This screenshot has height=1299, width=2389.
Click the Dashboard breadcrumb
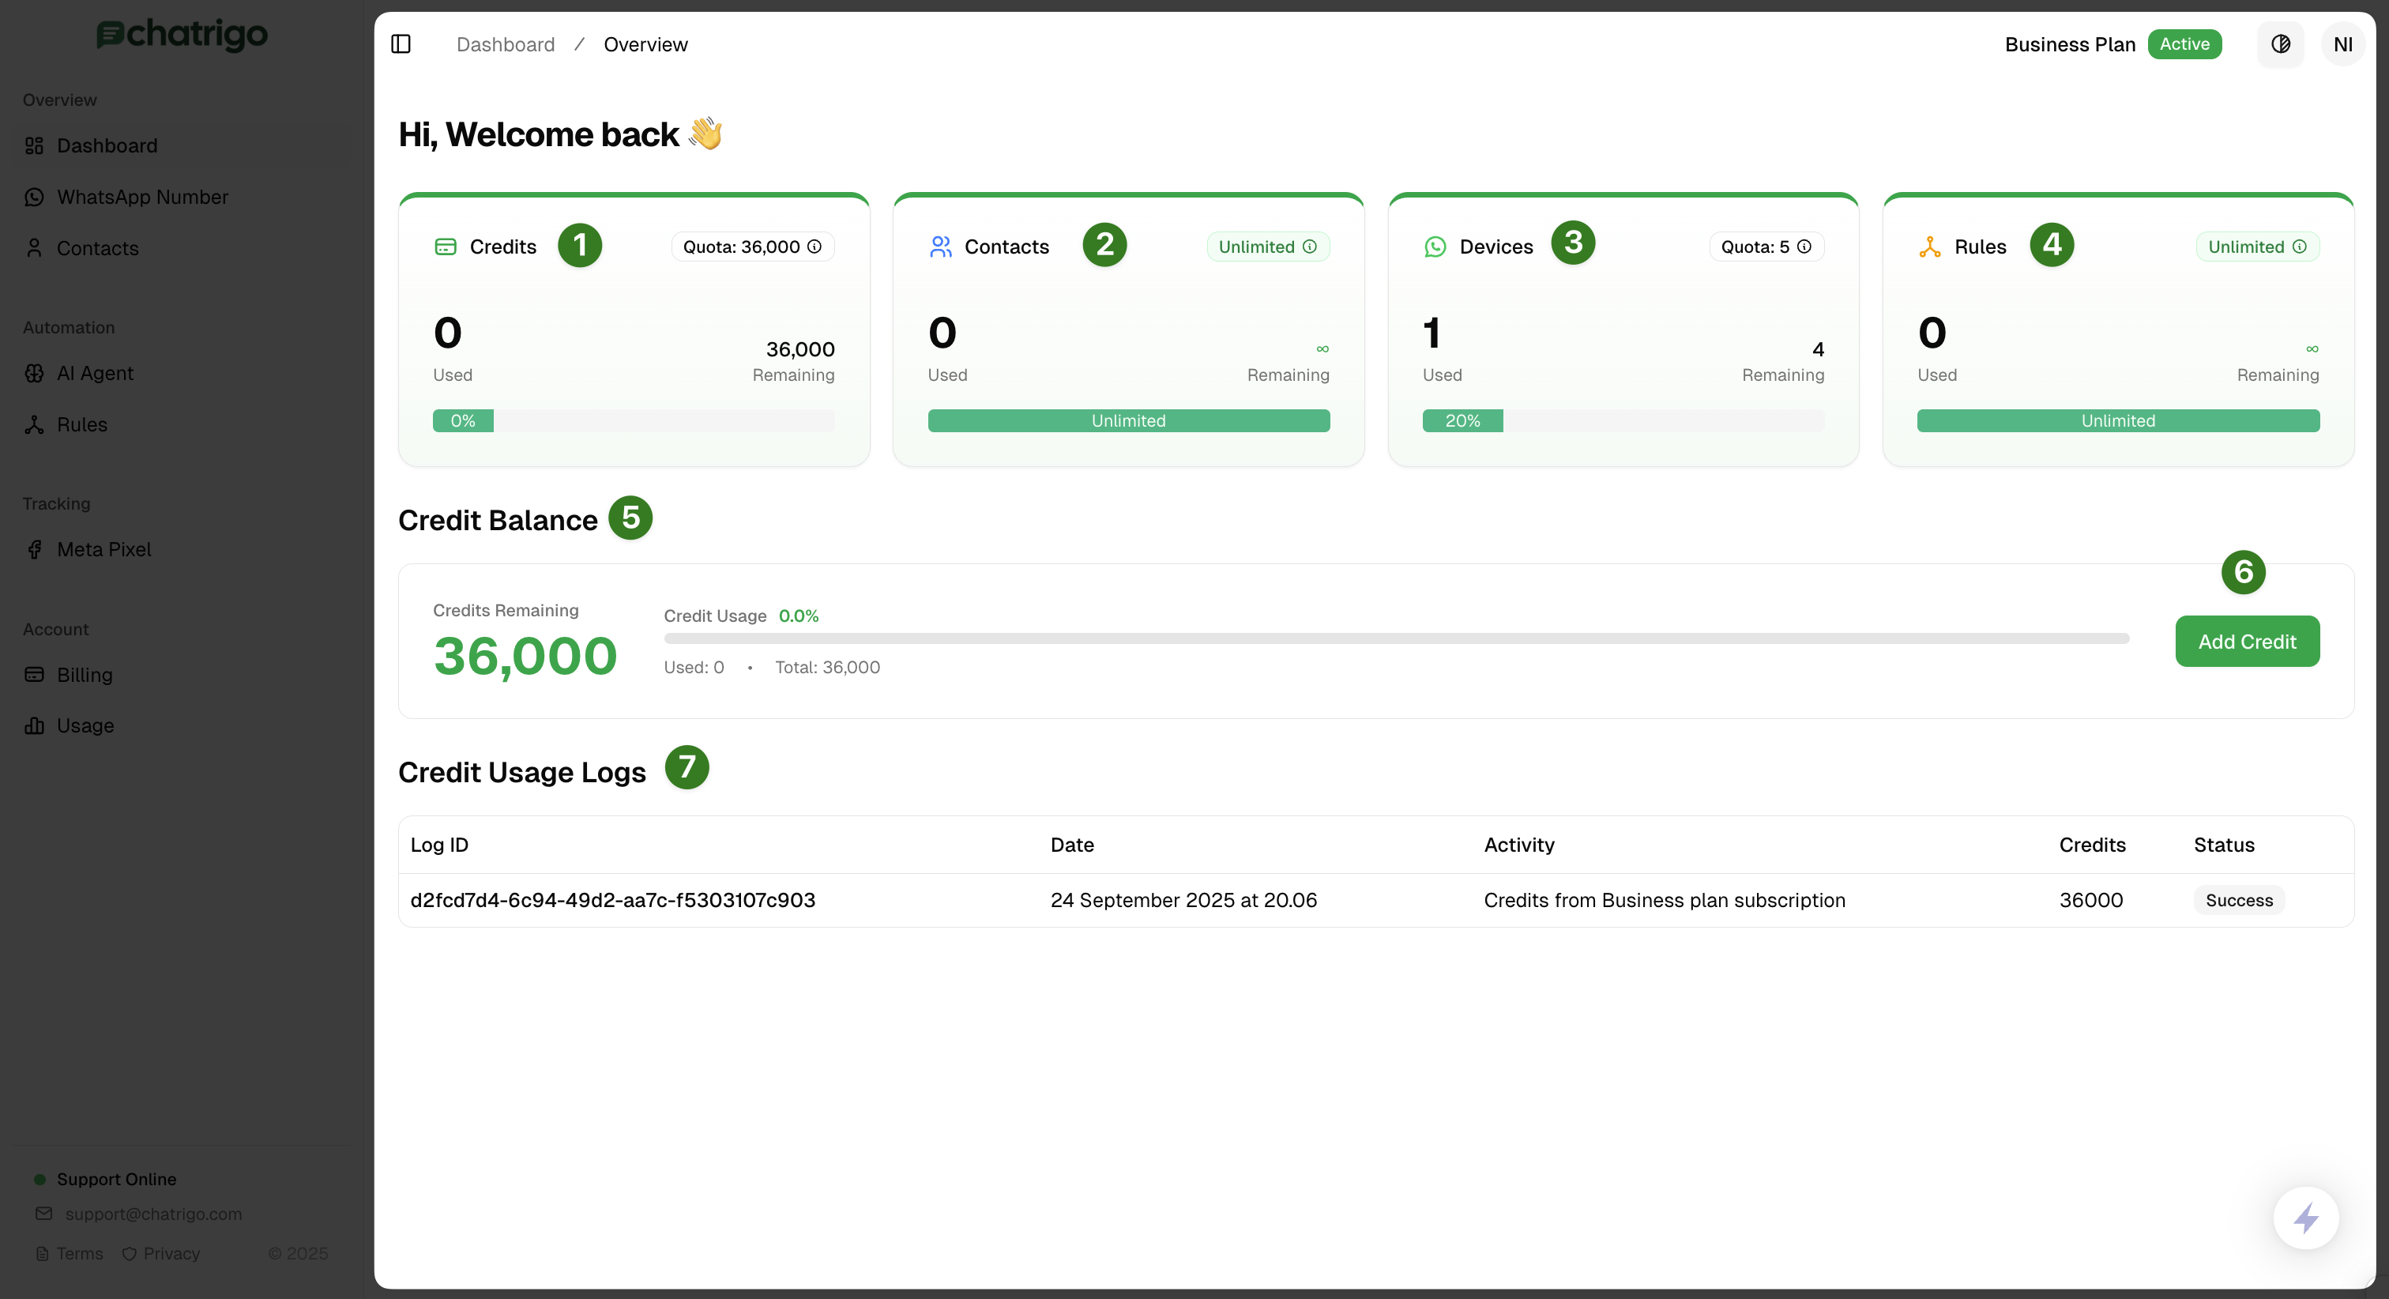506,43
